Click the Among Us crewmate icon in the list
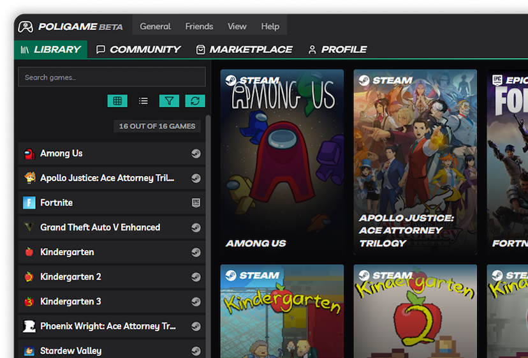Viewport: 528px width, 358px height. pos(29,154)
